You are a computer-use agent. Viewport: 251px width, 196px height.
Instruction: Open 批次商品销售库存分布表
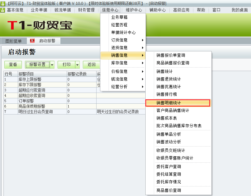[x=178, y=126]
